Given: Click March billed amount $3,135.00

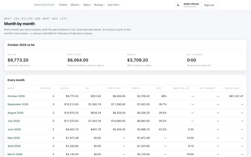Looking at the screenshot, I should click(72, 154).
